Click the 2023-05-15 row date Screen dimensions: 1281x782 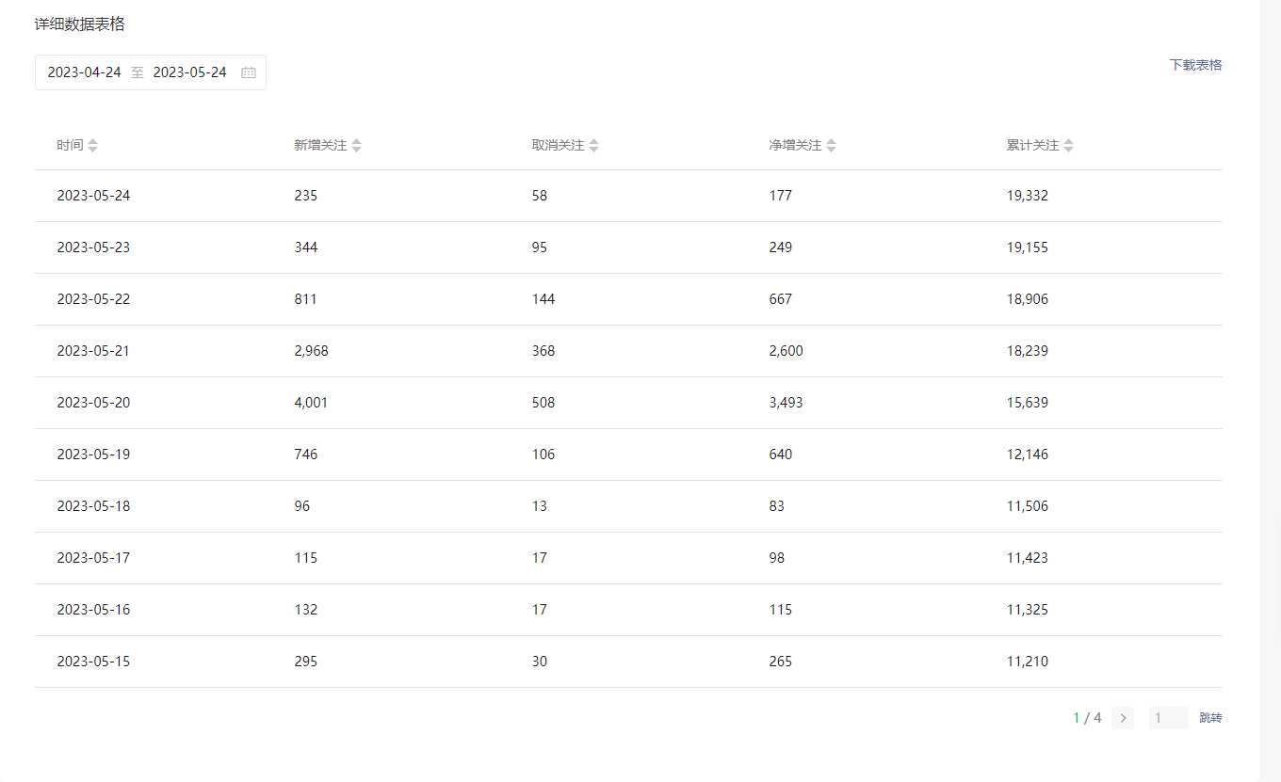93,662
